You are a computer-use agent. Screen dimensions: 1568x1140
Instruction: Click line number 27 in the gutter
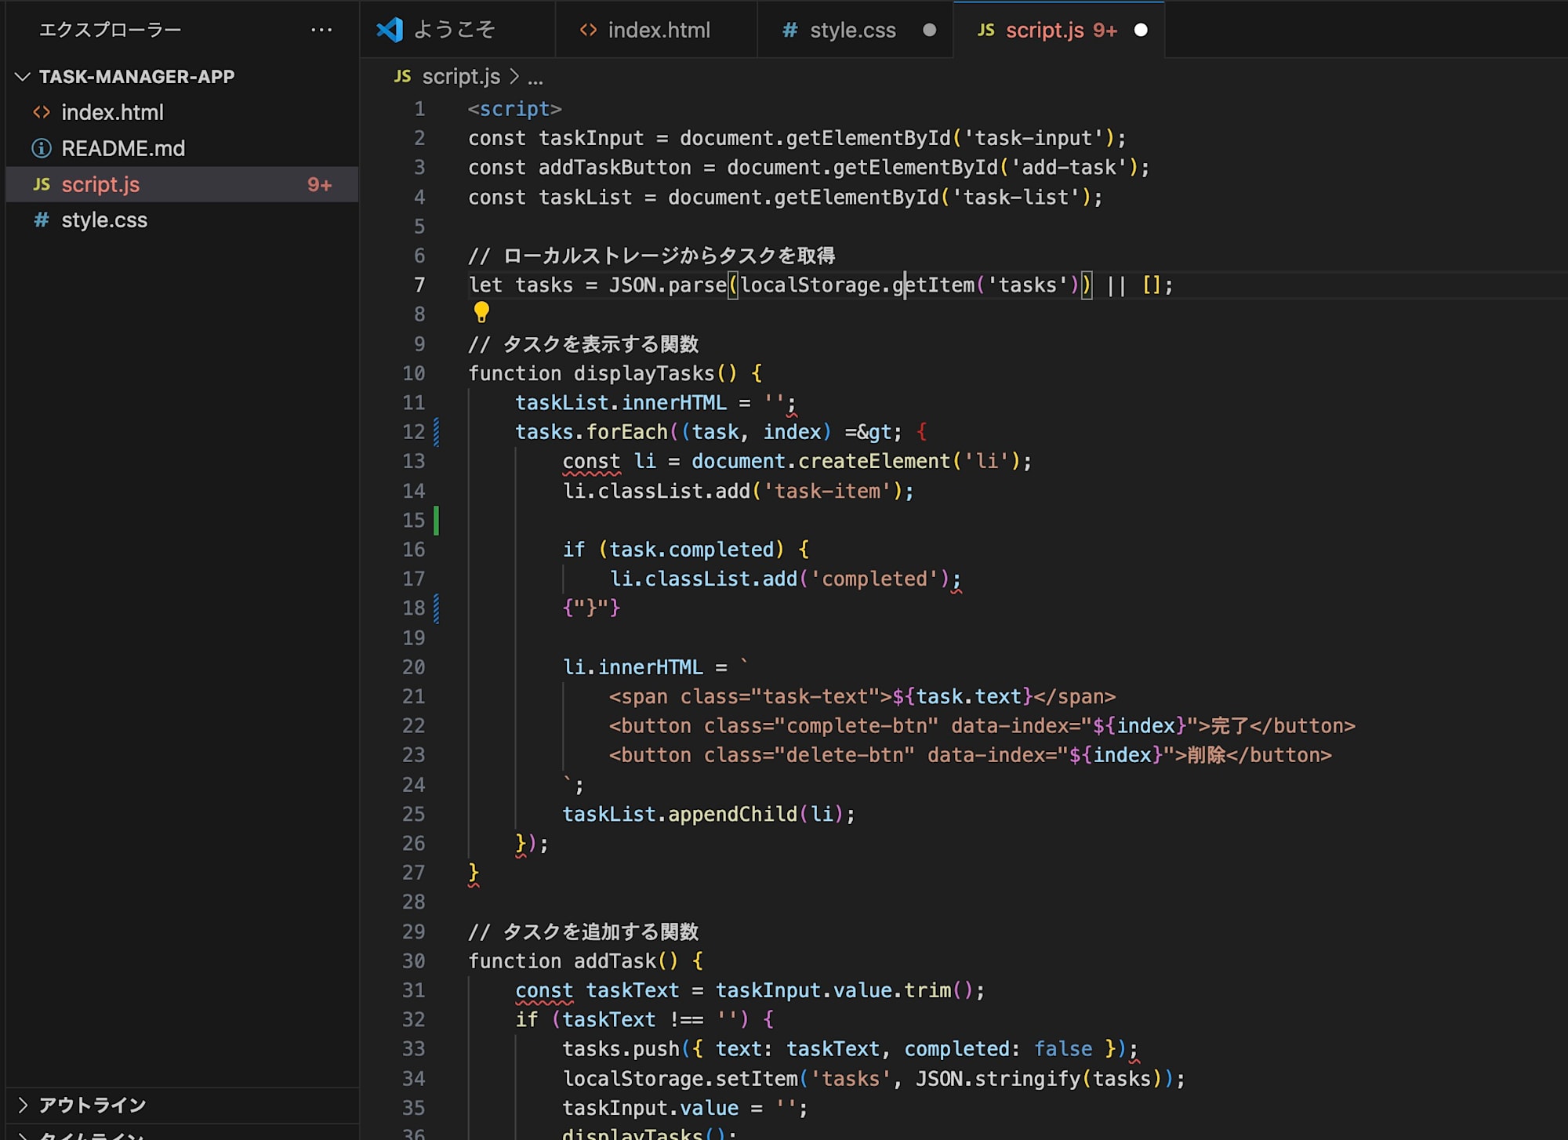pyautogui.click(x=413, y=873)
